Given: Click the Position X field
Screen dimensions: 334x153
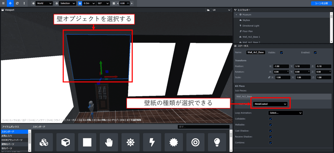Looking at the screenshot, I should point(281,66).
